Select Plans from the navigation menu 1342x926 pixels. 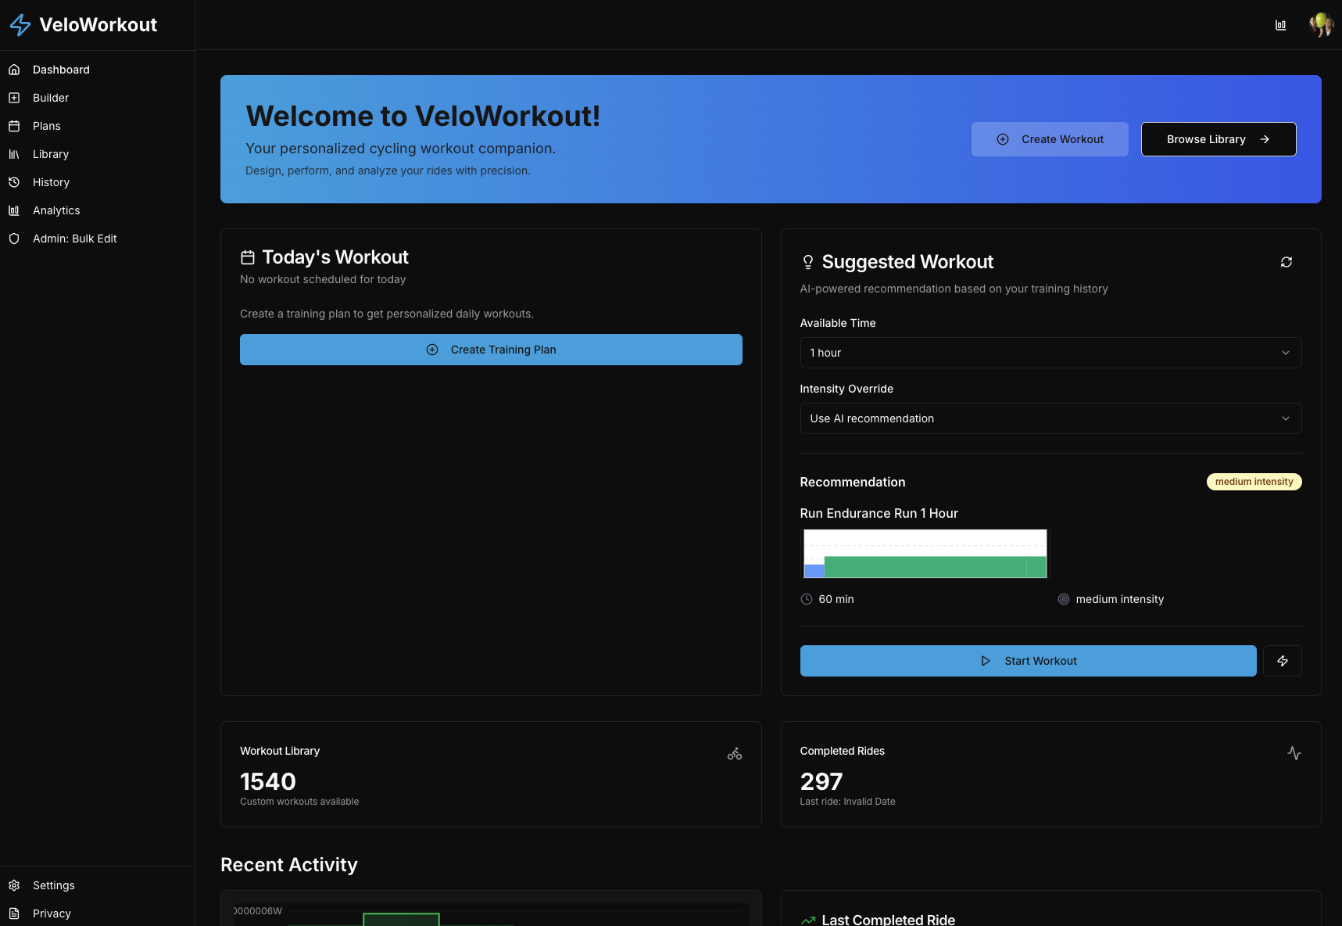click(x=46, y=125)
